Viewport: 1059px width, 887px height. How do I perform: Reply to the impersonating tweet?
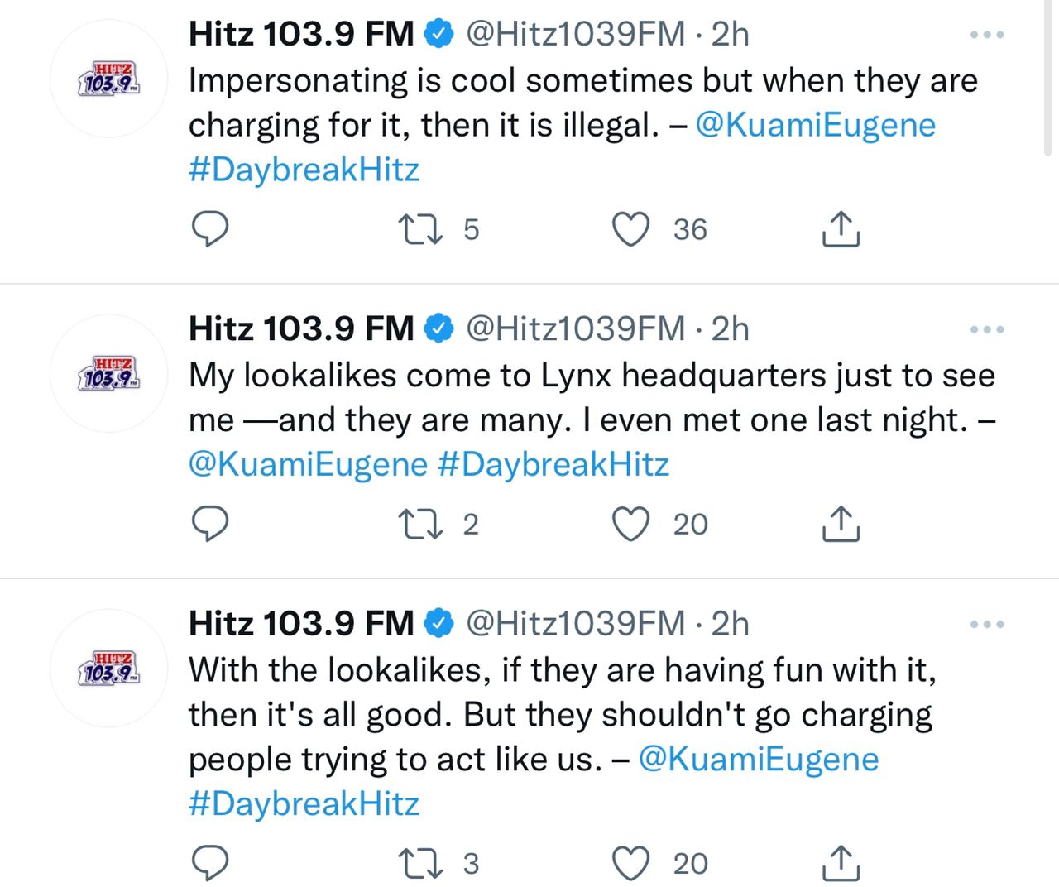[210, 229]
